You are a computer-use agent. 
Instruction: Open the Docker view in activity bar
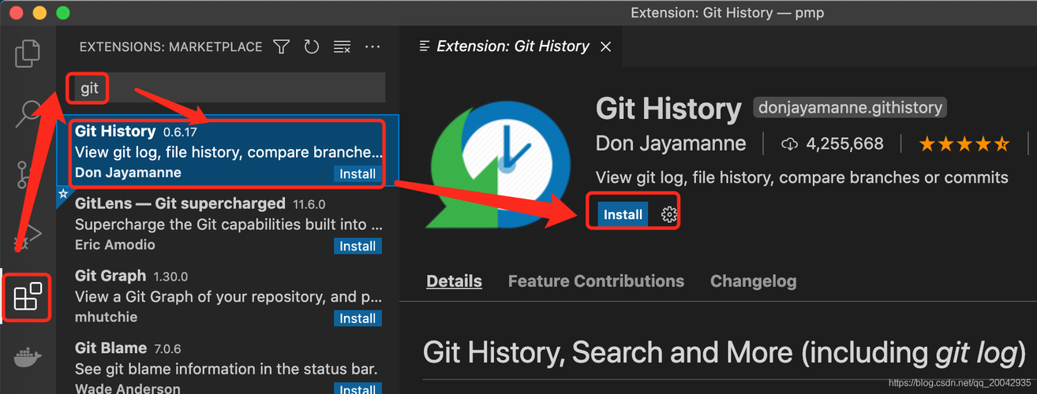(28, 358)
